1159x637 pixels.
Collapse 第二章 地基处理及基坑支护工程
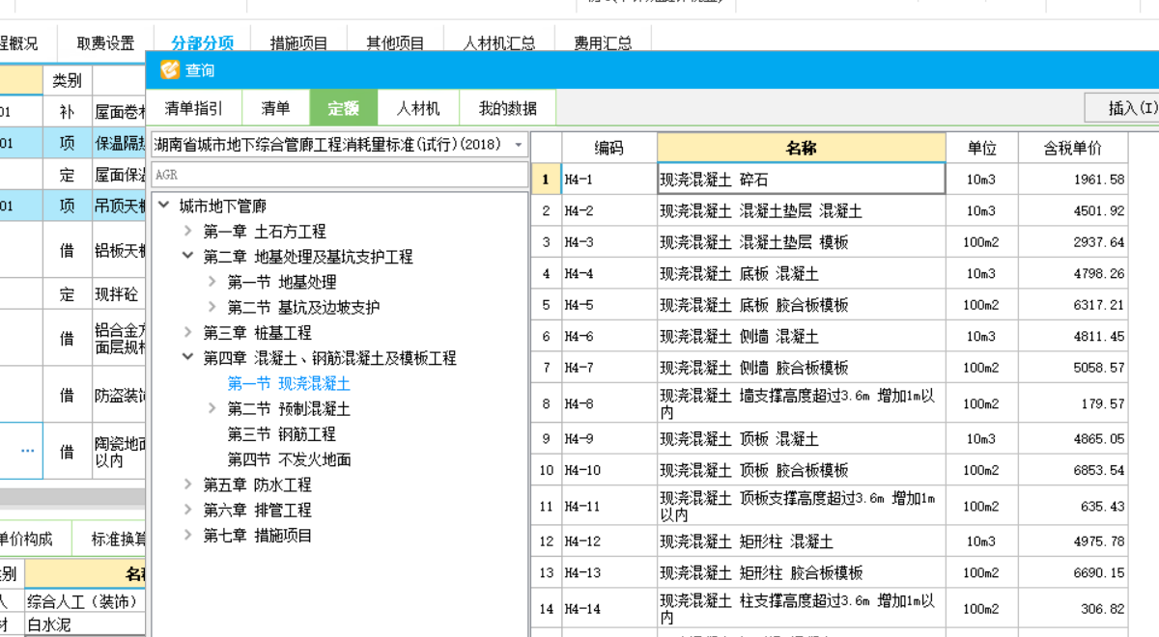(x=188, y=257)
